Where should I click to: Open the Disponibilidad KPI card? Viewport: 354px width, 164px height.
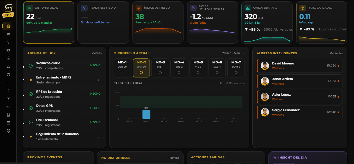(x=49, y=22)
